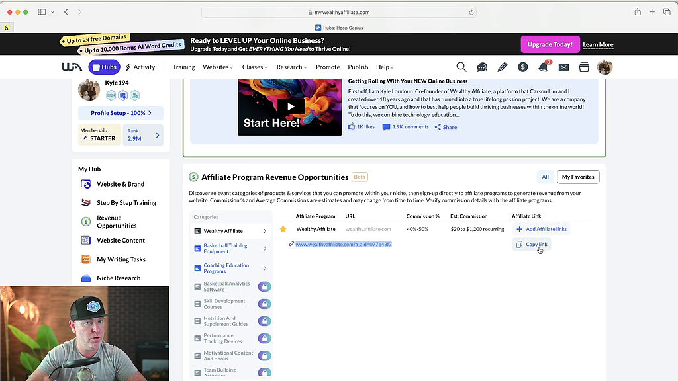Viewport: 678px width, 381px height.
Task: Open the Training menu item
Action: [x=183, y=67]
